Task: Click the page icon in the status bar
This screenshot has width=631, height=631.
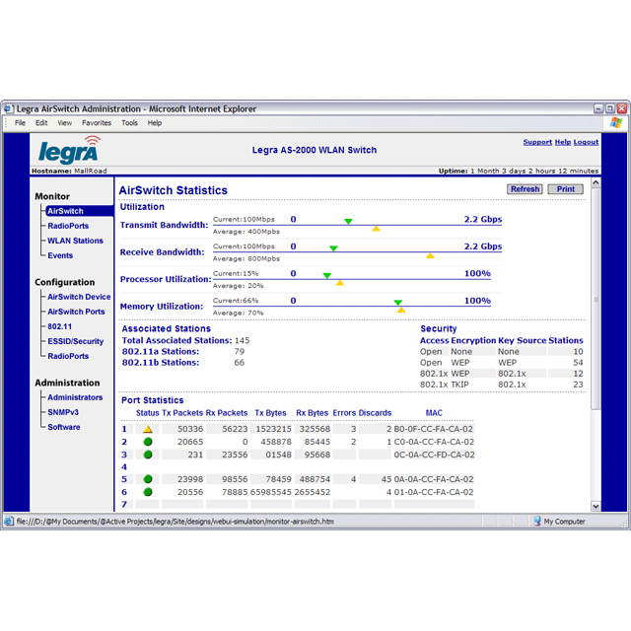Action: (9, 522)
